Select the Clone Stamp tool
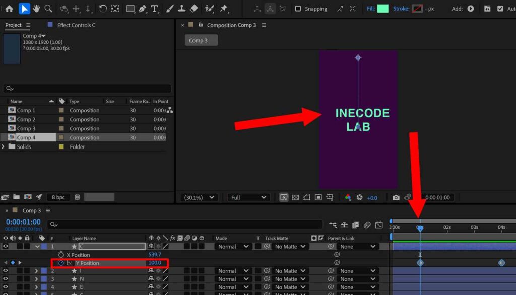The width and height of the screenshot is (516, 295). point(181,9)
